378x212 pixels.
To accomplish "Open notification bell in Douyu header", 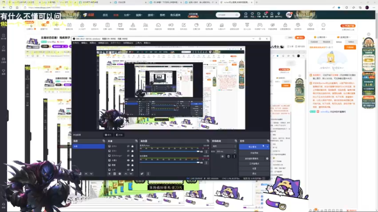I will click(272, 14).
